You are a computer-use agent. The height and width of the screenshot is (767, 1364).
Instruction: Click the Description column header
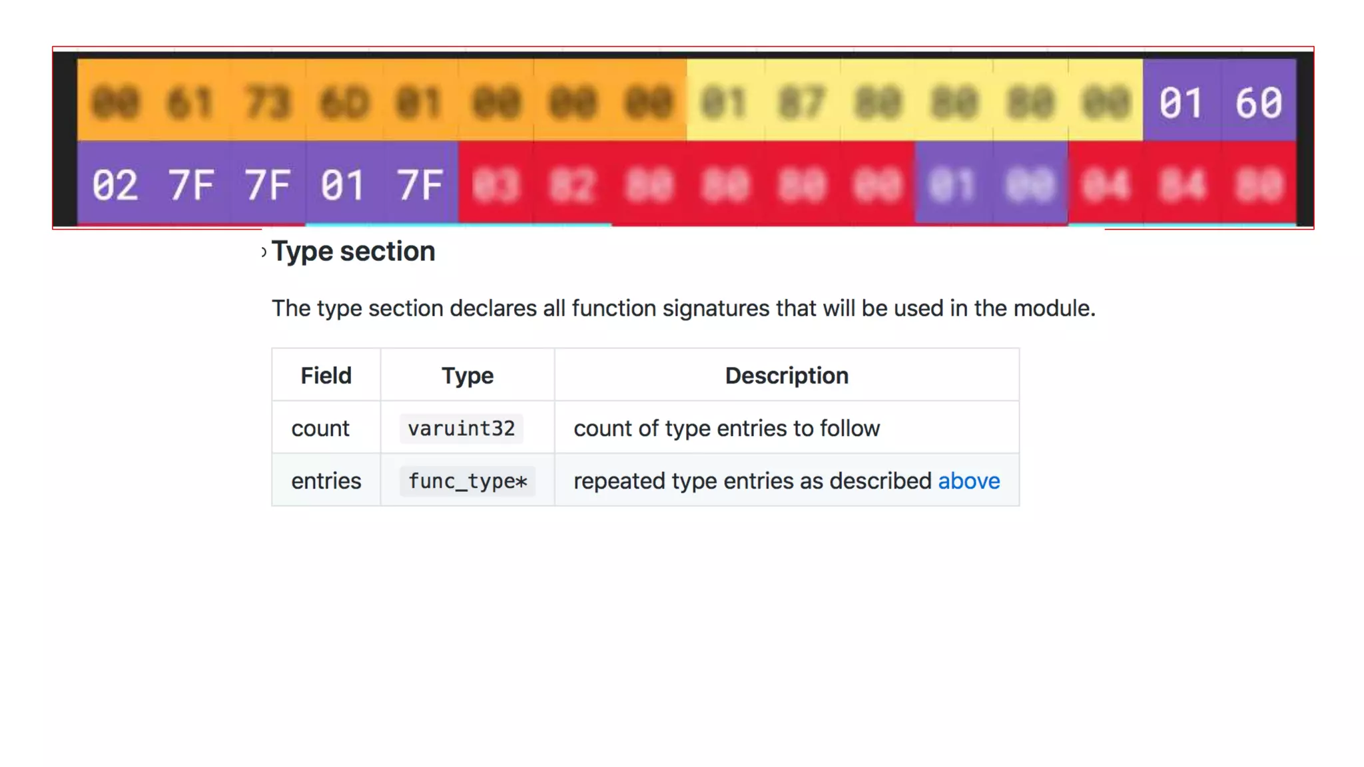click(x=786, y=376)
